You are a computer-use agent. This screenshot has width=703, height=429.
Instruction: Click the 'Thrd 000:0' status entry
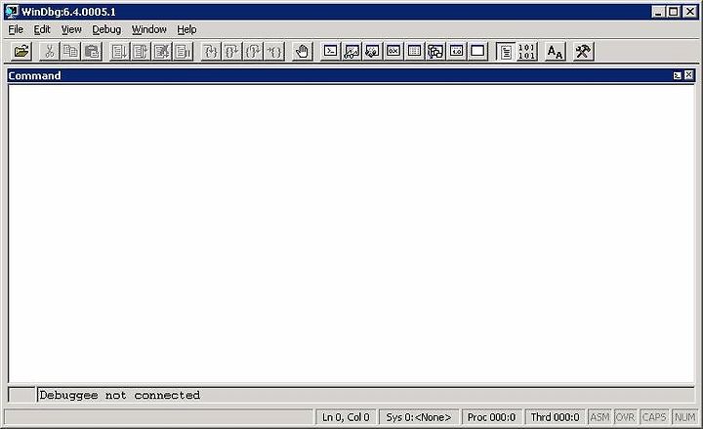(555, 417)
